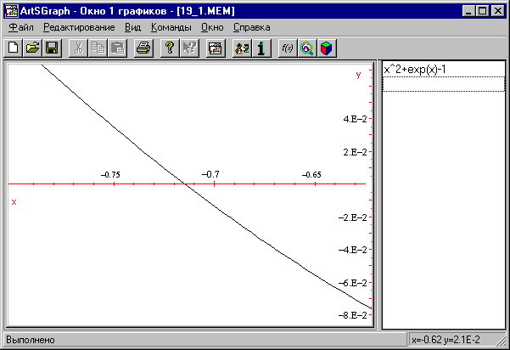The width and height of the screenshot is (510, 350).
Task: Click the magnifier zoom icon
Action: [x=306, y=48]
